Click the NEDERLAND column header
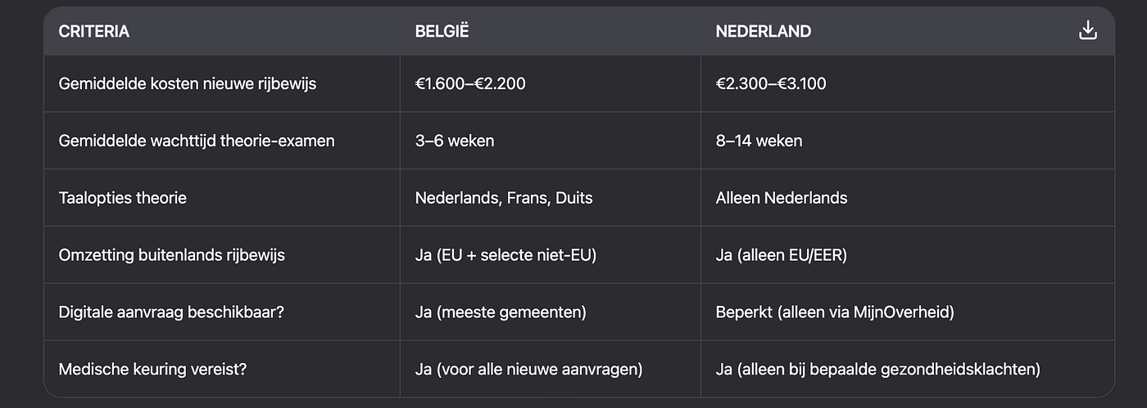The image size is (1147, 408). tap(763, 32)
